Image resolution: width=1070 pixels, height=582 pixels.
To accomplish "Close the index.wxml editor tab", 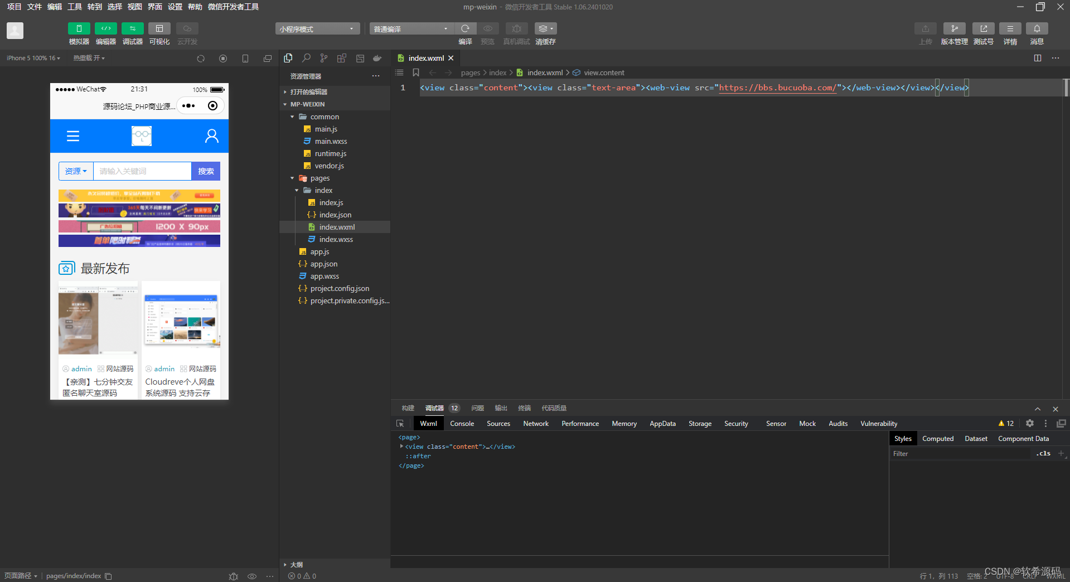I will pos(451,58).
